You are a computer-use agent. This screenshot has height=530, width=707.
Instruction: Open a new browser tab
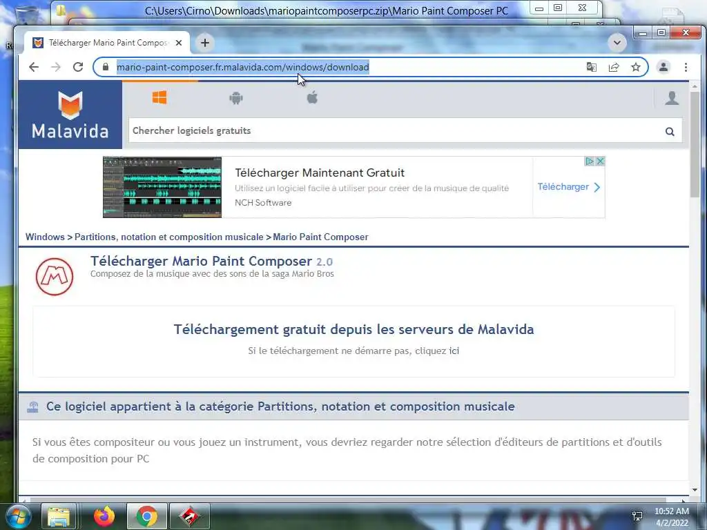tap(204, 43)
